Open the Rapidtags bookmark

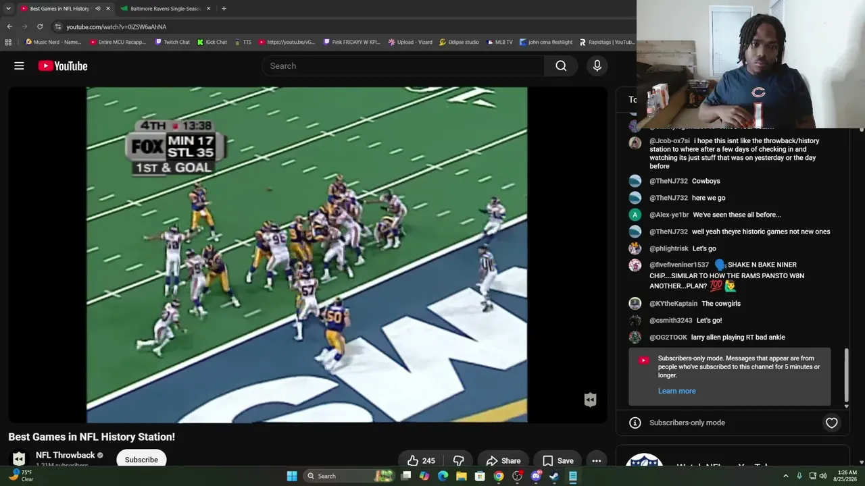tap(606, 42)
